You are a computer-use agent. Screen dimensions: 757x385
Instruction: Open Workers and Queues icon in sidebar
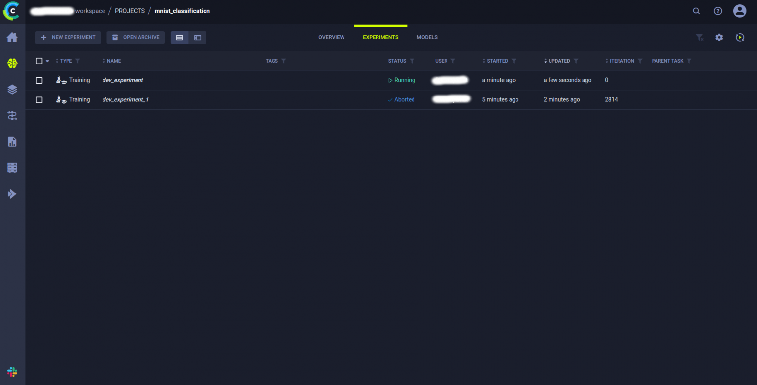coord(12,168)
